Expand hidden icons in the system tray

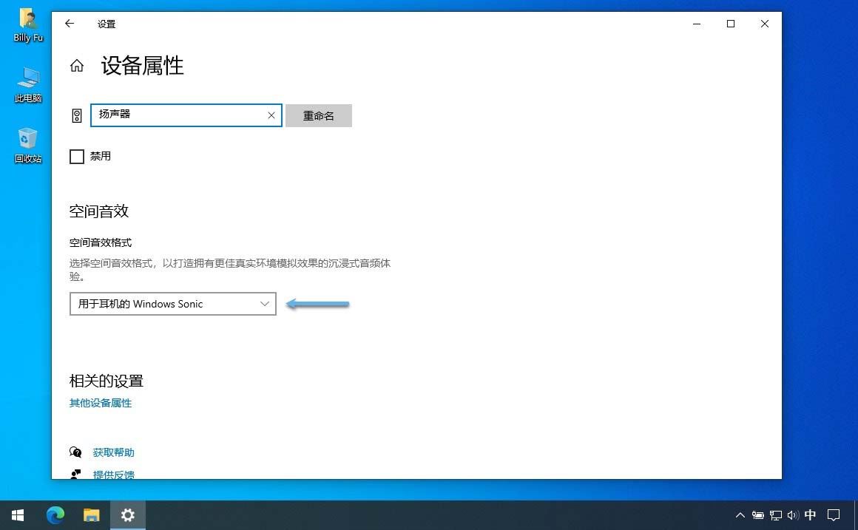click(x=740, y=515)
